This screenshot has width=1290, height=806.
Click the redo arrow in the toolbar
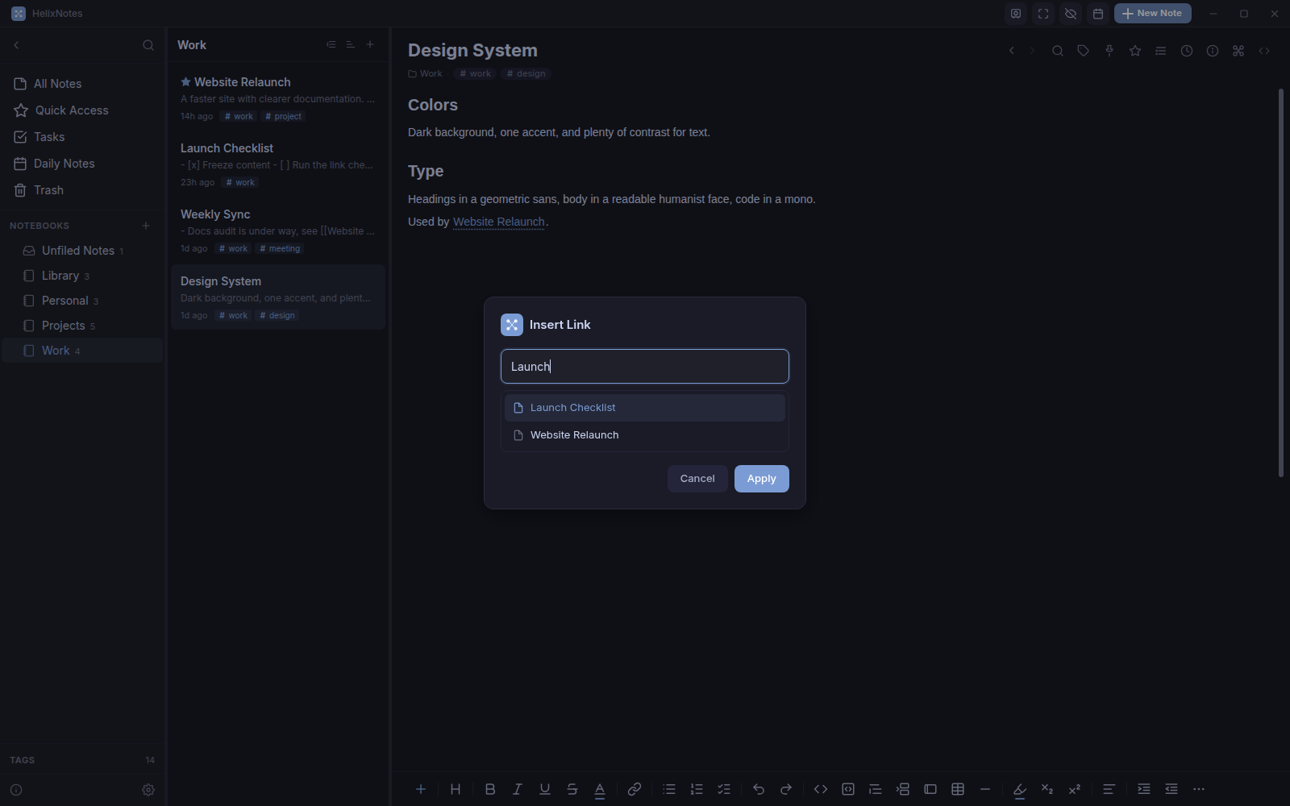coord(786,789)
